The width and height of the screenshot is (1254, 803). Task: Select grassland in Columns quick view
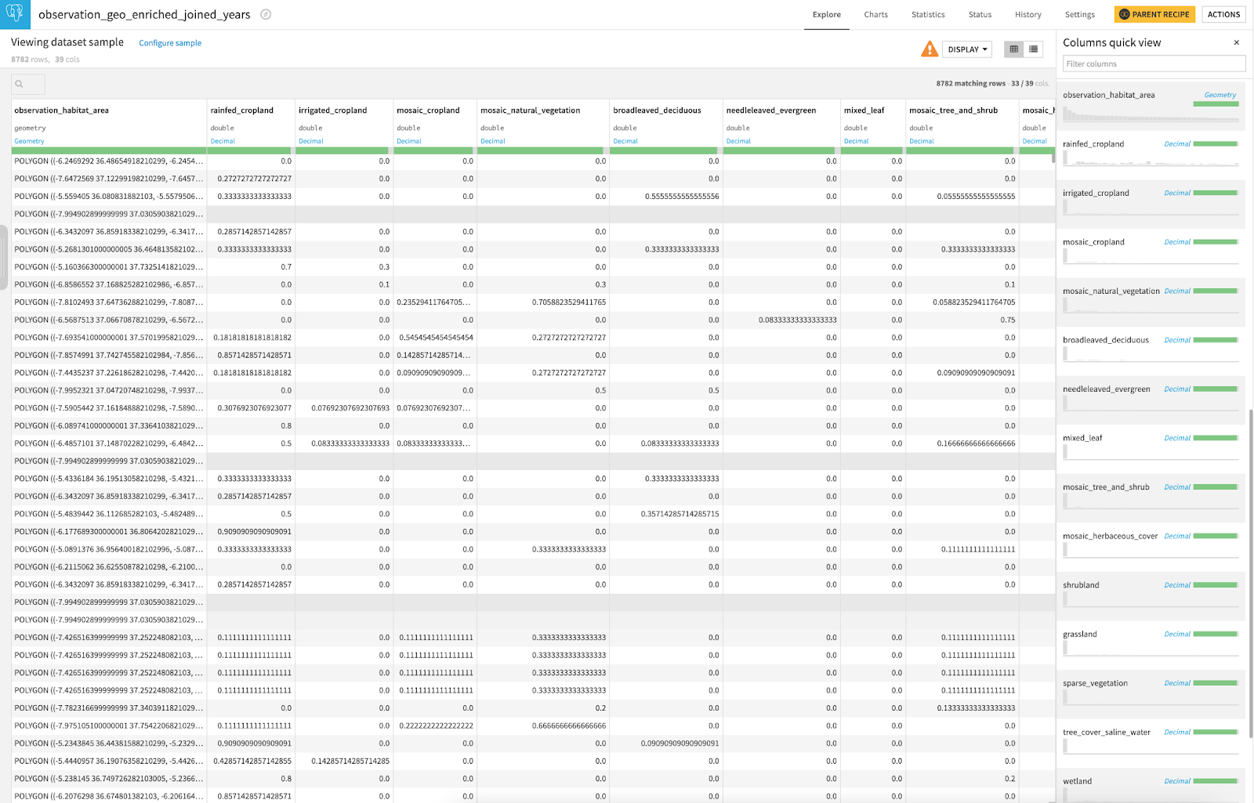point(1080,635)
